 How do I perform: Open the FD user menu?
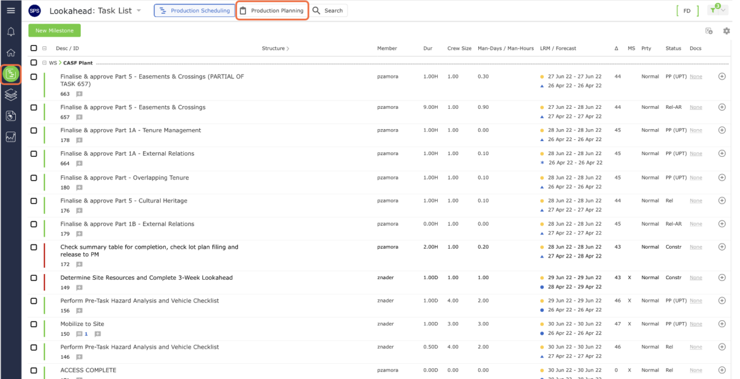[x=687, y=10]
